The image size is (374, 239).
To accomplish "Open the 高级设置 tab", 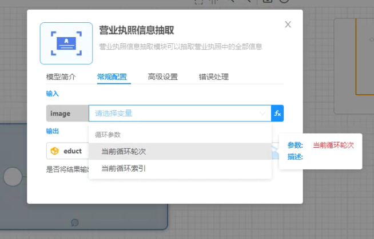I will click(x=162, y=77).
